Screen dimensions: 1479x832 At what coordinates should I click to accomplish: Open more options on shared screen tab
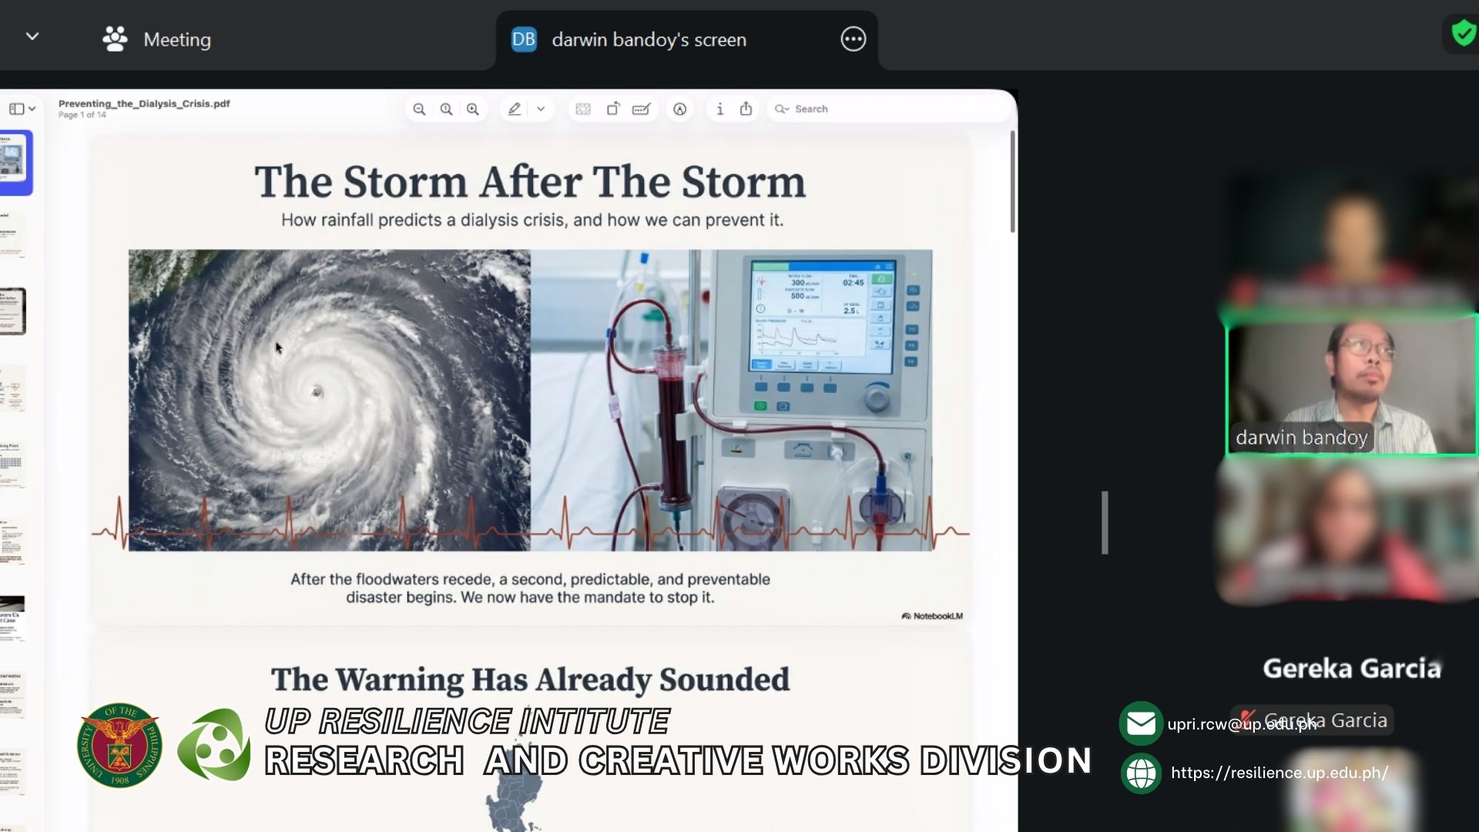click(853, 39)
